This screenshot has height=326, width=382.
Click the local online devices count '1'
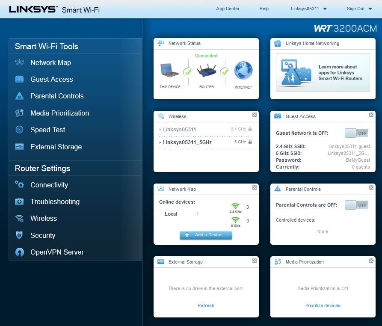198,214
